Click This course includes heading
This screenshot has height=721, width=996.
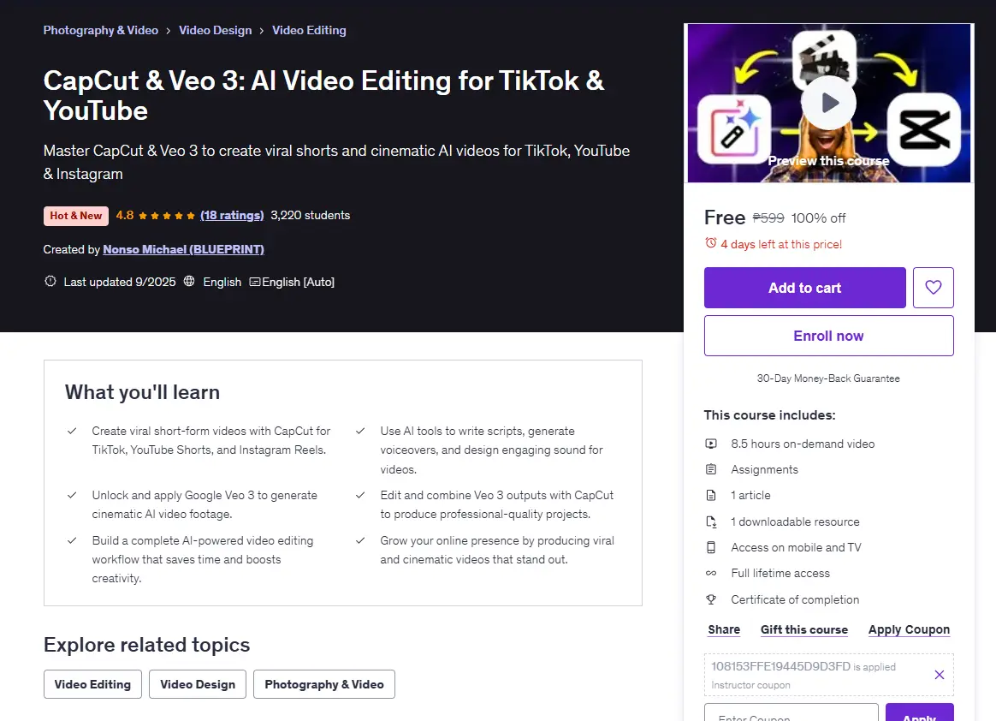click(x=769, y=415)
